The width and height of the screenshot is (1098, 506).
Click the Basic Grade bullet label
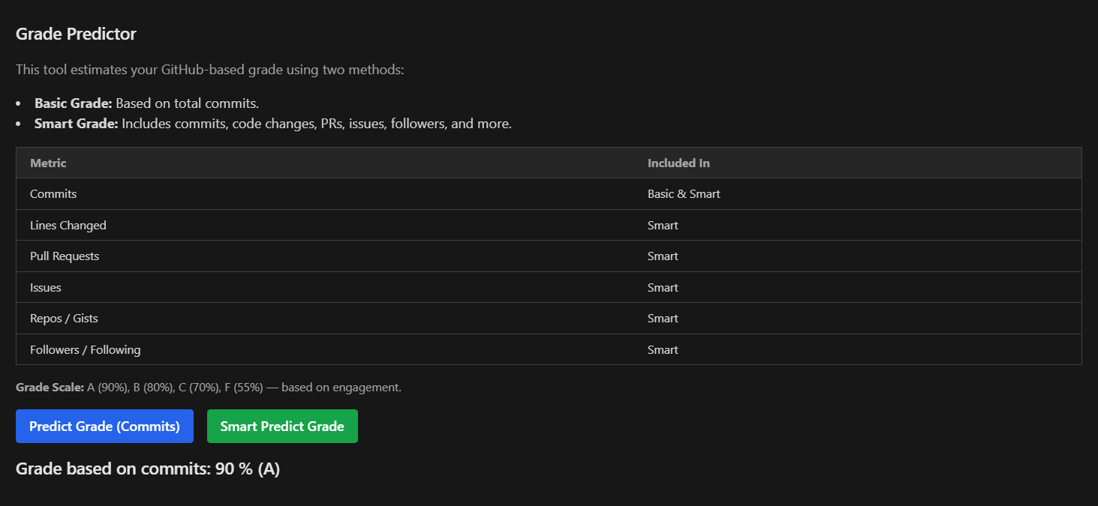pyautogui.click(x=73, y=103)
